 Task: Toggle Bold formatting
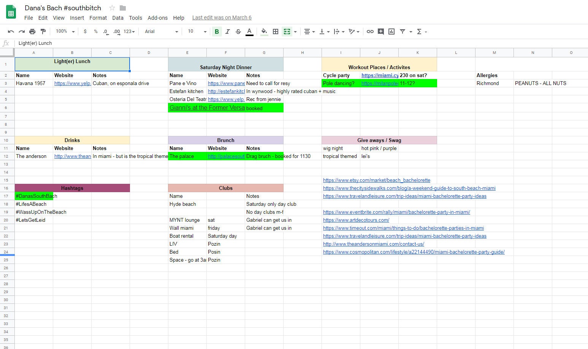[217, 32]
